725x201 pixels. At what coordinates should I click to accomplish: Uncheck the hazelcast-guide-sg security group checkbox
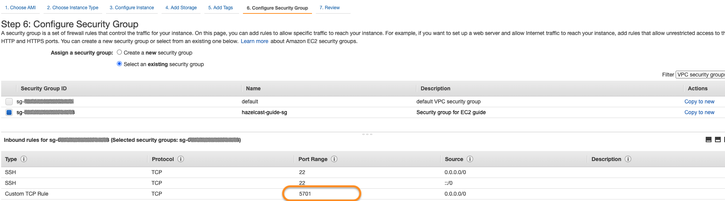[x=9, y=112]
